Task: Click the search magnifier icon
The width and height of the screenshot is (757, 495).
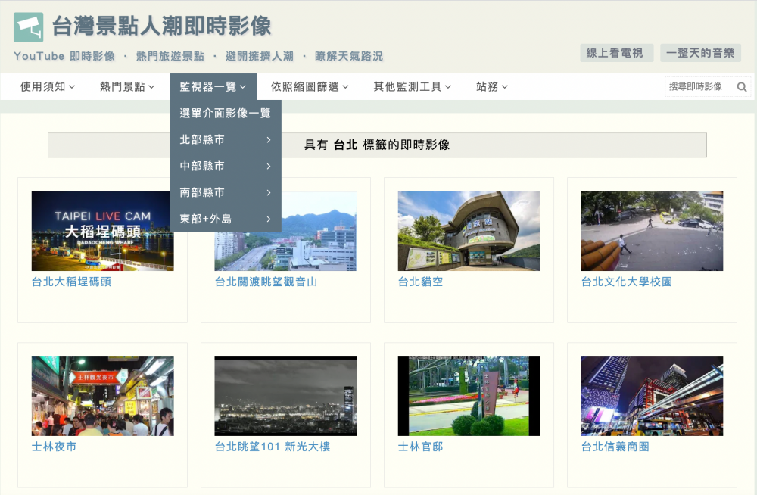Action: click(742, 87)
